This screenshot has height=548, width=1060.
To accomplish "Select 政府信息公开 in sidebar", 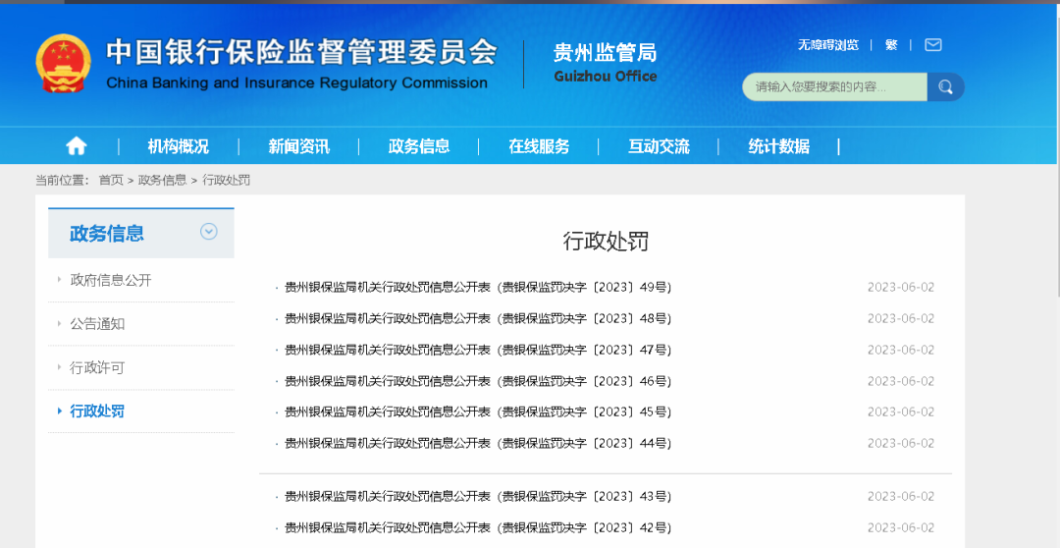I will click(111, 280).
